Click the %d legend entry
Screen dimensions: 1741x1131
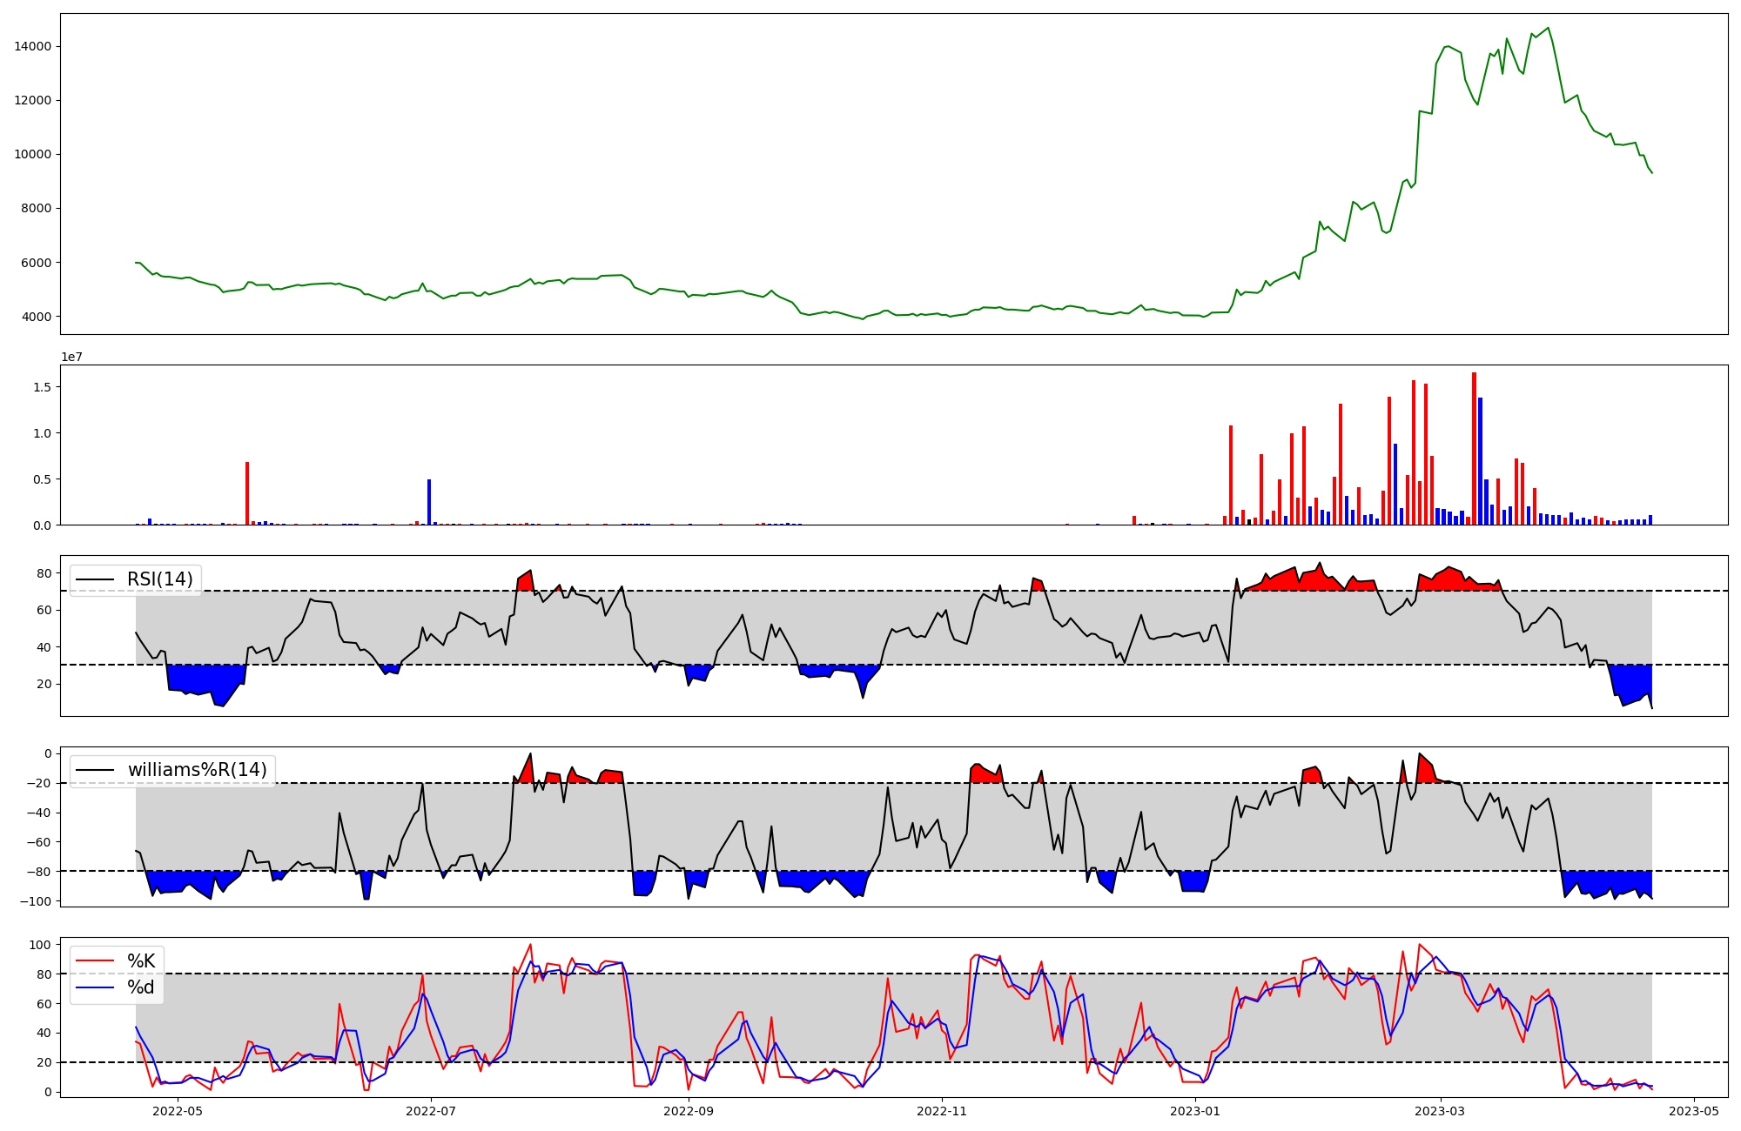click(x=141, y=987)
